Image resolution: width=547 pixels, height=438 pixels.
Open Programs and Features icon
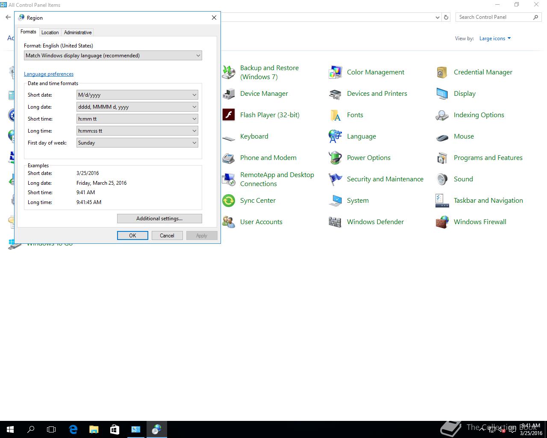coord(442,158)
